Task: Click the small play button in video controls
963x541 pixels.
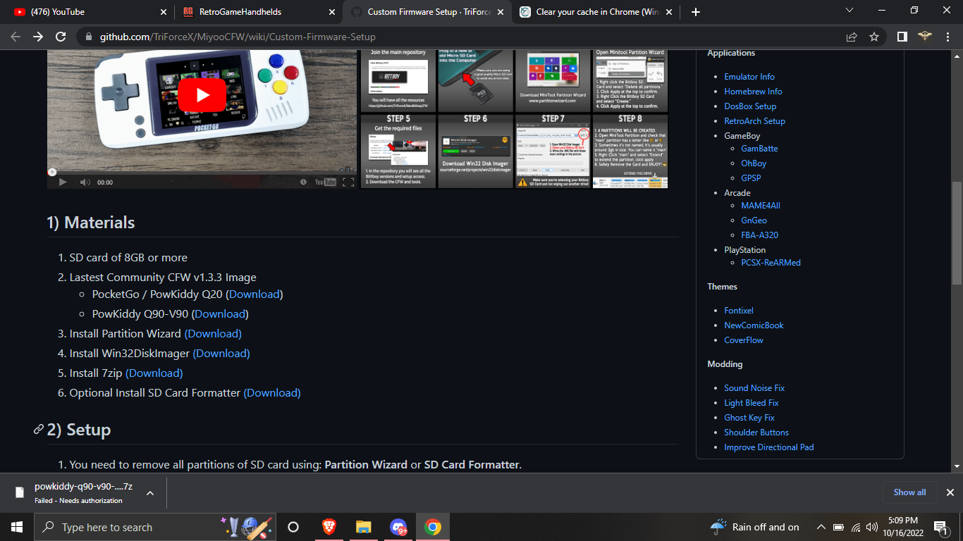Action: tap(62, 182)
